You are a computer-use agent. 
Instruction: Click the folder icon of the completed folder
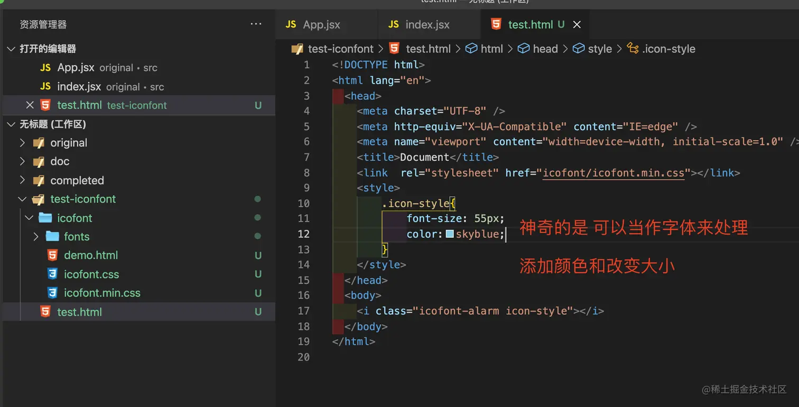tap(39, 180)
